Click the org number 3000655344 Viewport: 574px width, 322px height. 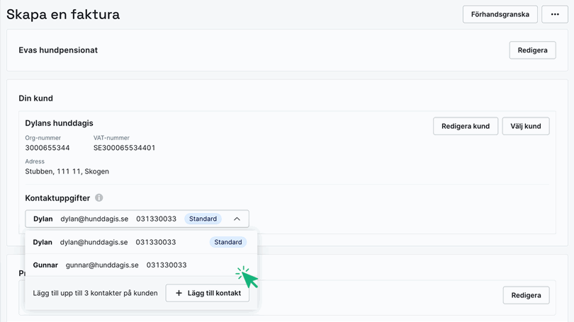click(47, 148)
